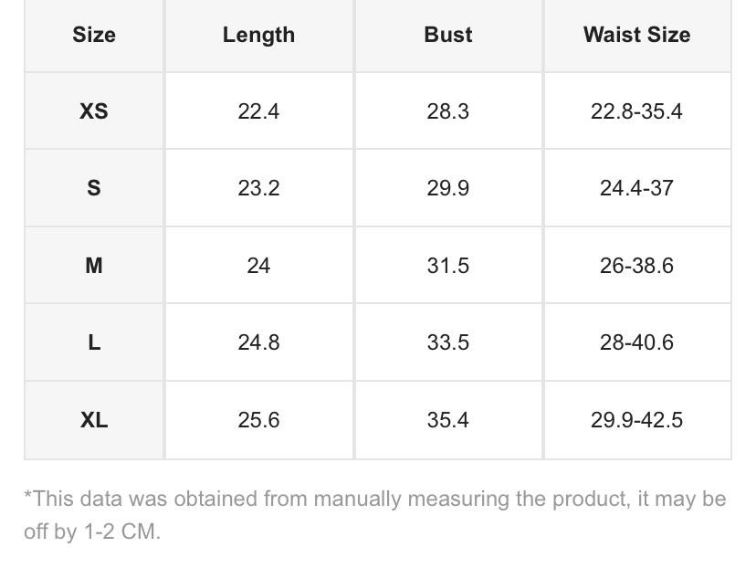Select the S size row label
756x568 pixels.
point(94,188)
